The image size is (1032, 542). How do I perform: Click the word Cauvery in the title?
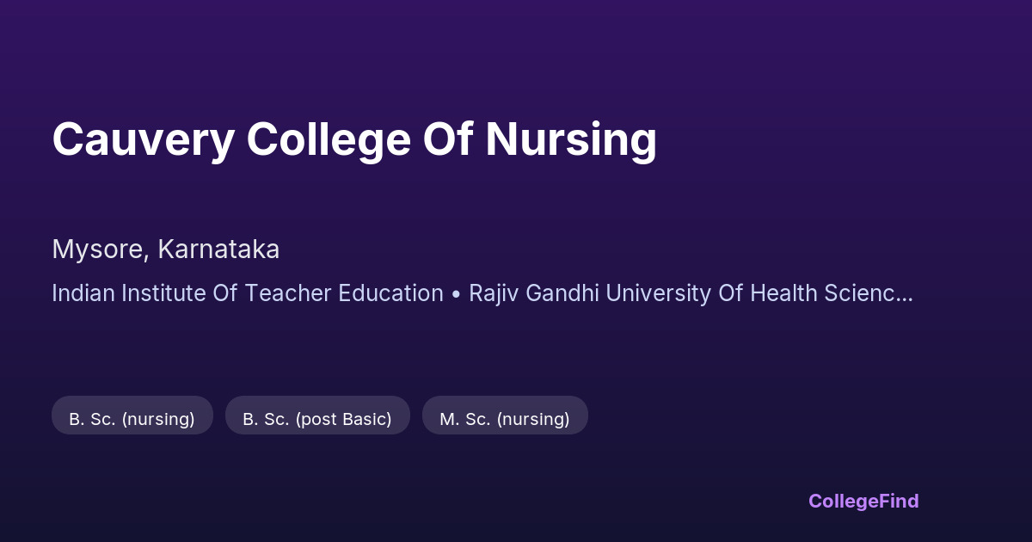pyautogui.click(x=142, y=139)
